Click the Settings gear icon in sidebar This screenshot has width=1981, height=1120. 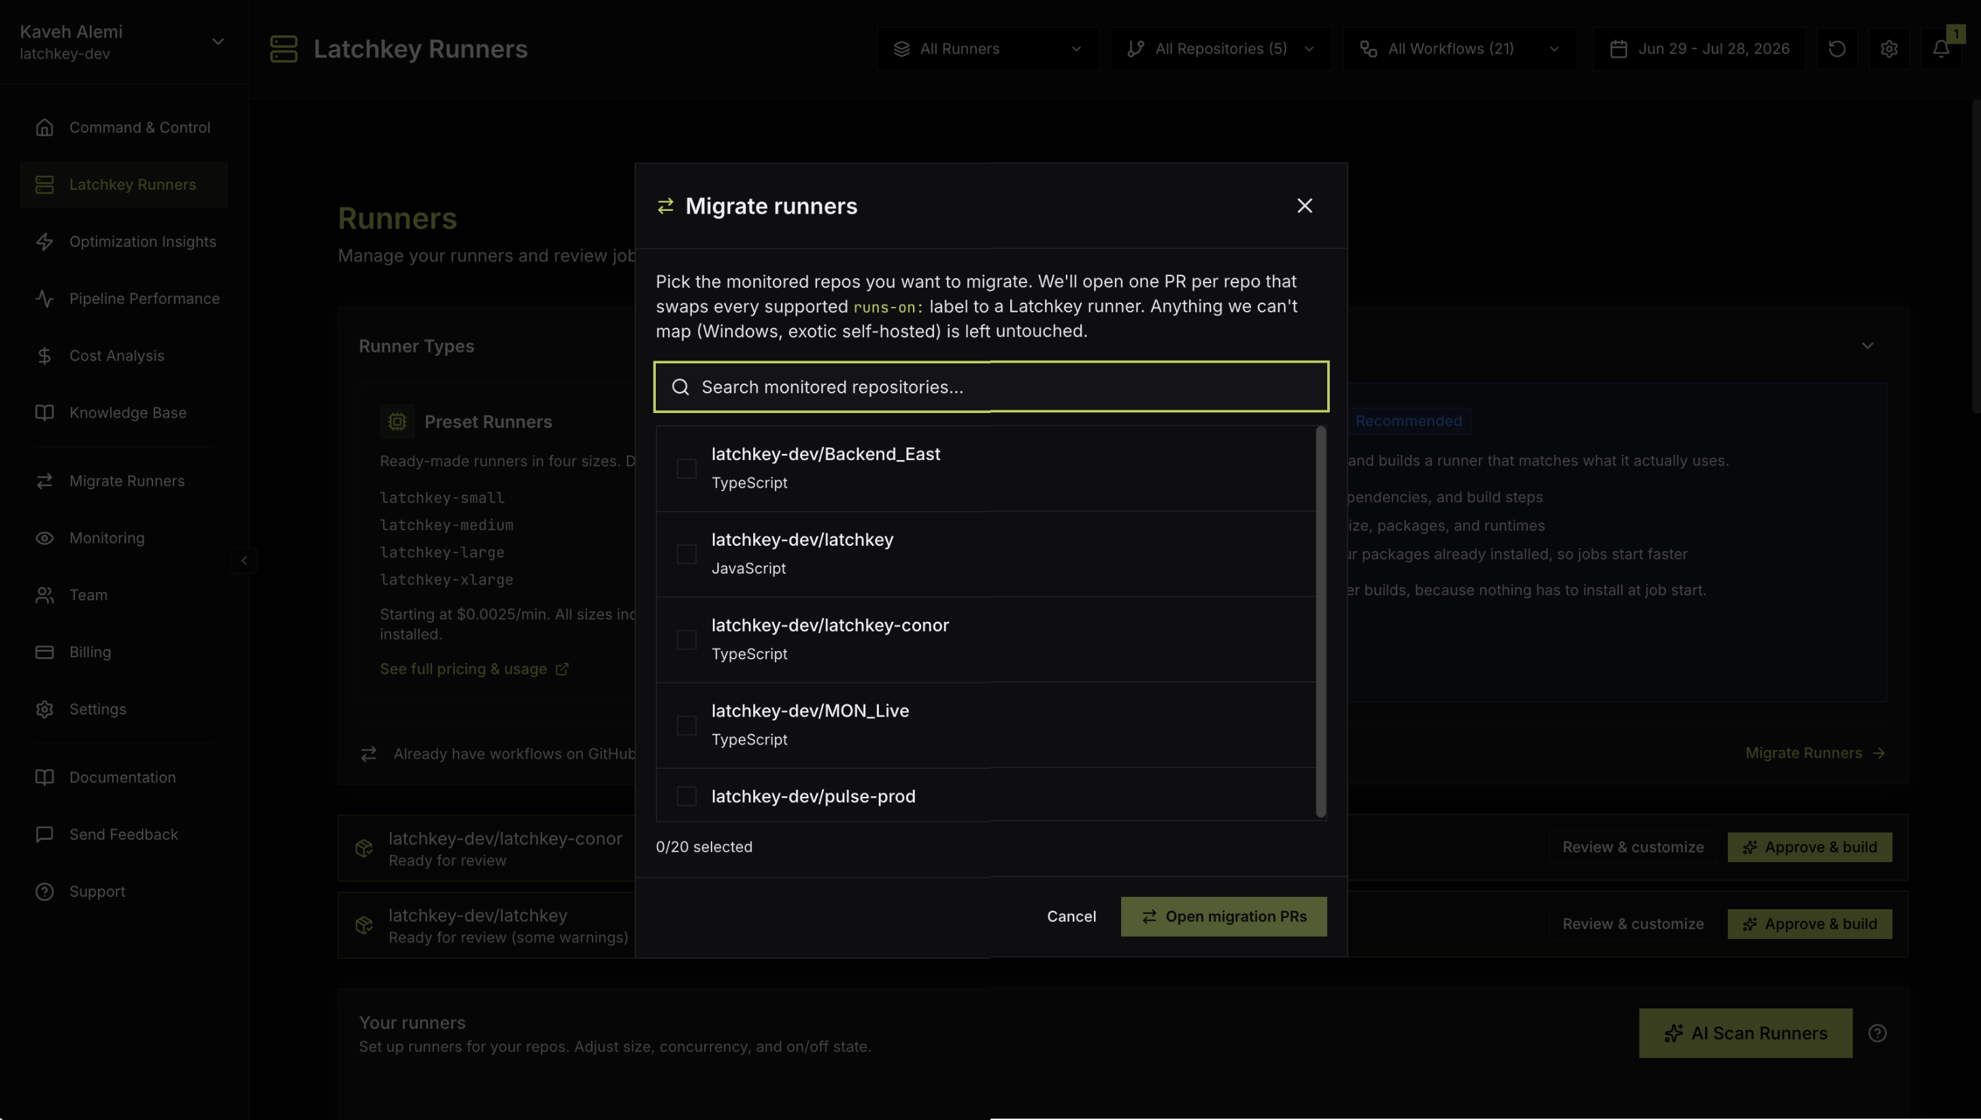pos(45,708)
